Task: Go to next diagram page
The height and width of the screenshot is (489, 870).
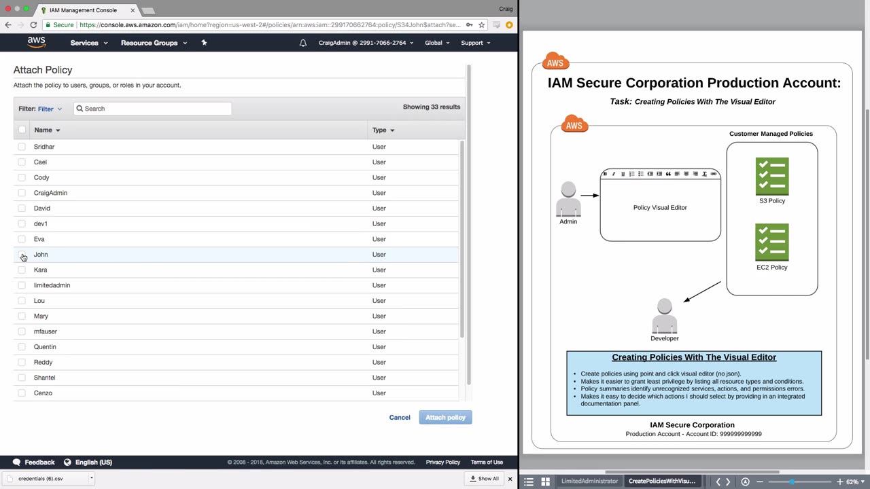Action: coord(728,482)
